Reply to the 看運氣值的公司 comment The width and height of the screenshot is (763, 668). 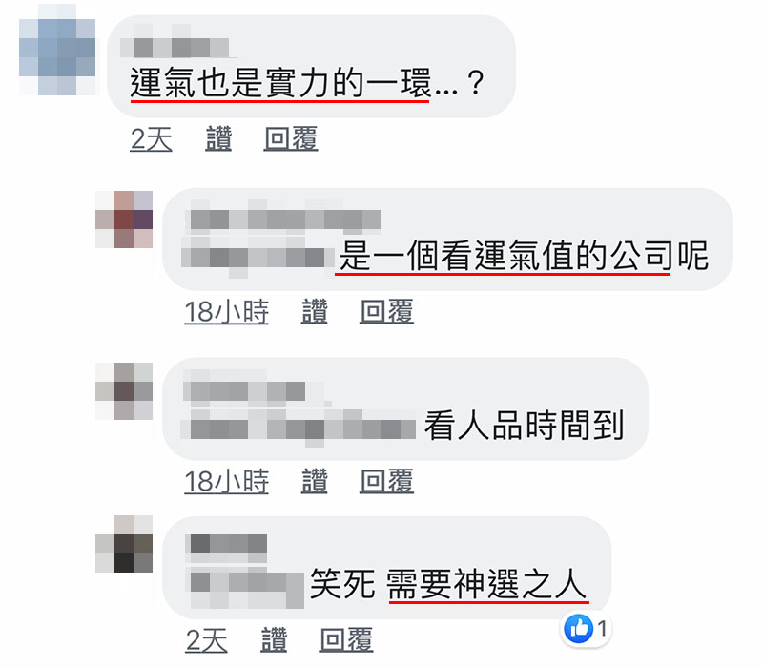click(x=386, y=311)
